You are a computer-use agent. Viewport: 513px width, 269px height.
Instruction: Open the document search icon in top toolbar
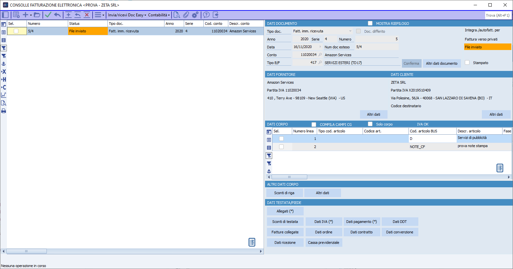pos(177,15)
